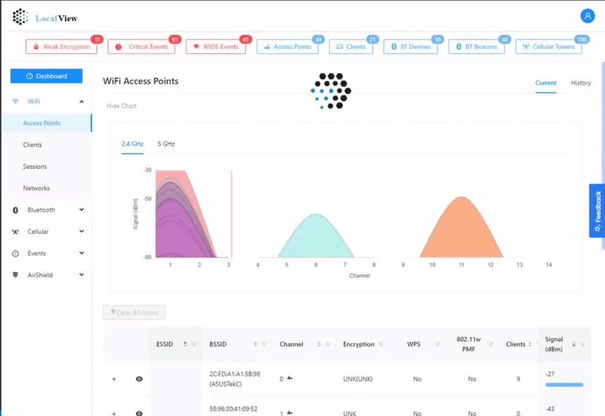The image size is (605, 416).
Task: Switch to the Current tab
Action: [x=546, y=83]
